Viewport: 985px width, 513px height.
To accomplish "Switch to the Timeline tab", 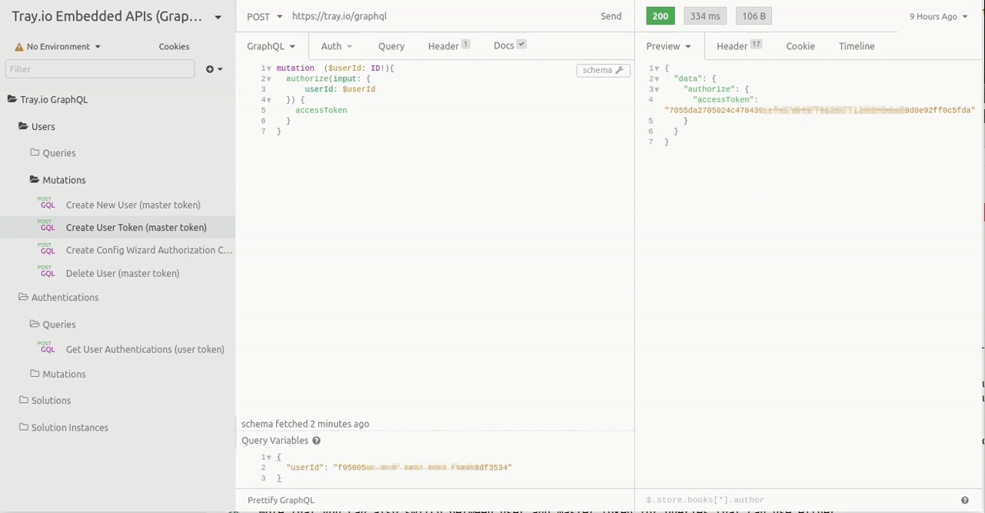I will click(x=856, y=46).
